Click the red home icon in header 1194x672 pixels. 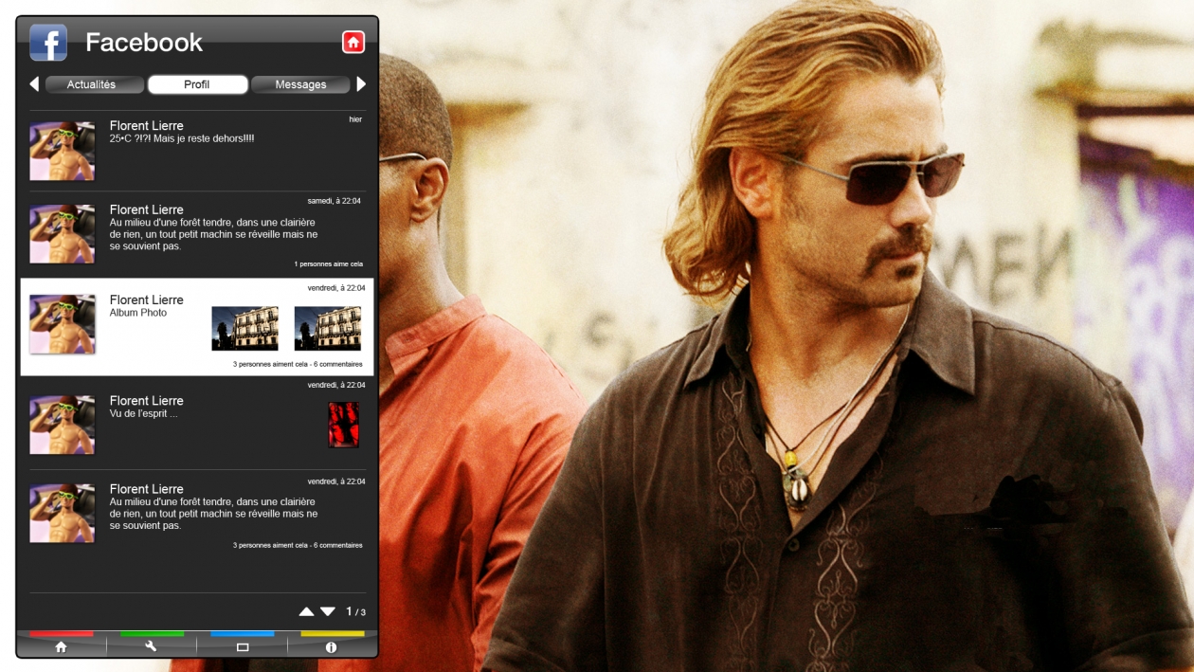[x=353, y=42]
